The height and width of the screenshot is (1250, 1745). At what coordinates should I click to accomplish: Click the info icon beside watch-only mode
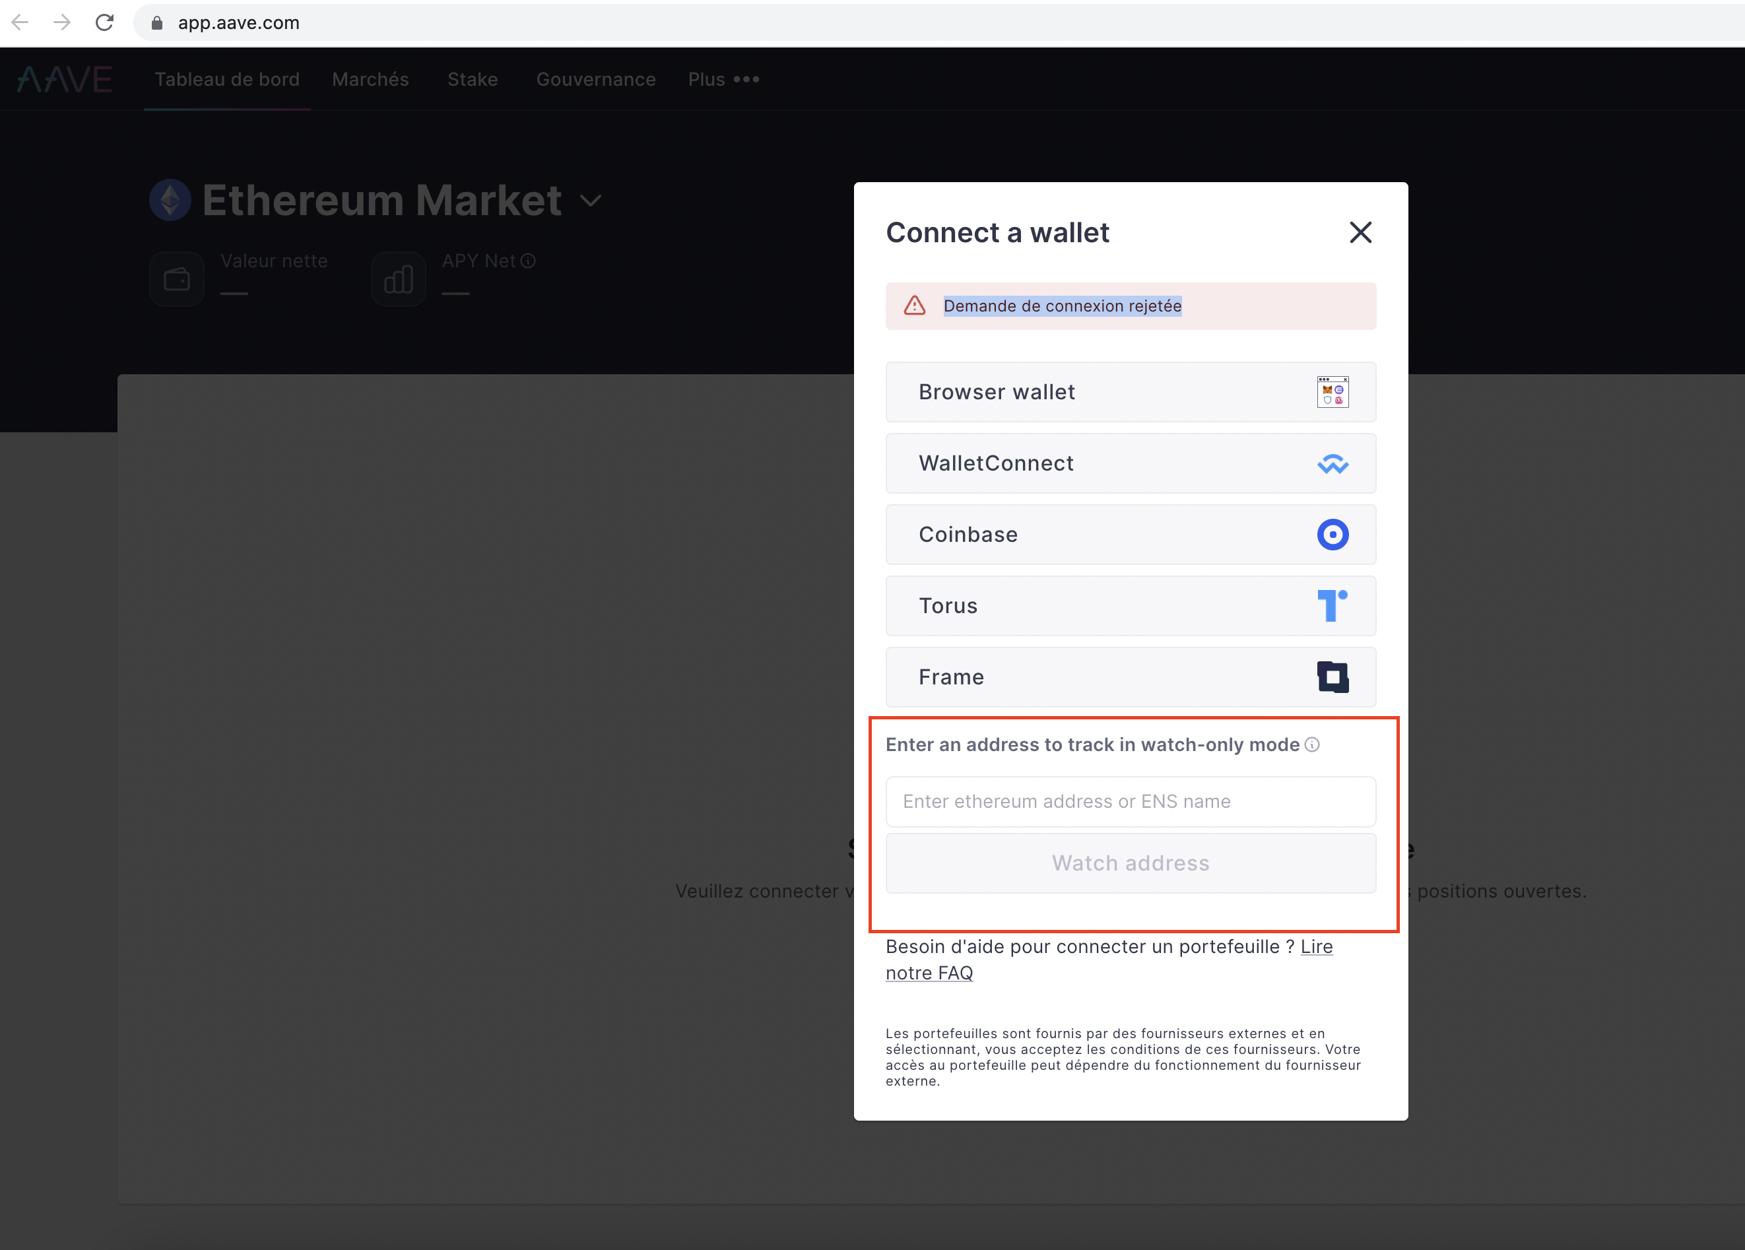[1313, 744]
